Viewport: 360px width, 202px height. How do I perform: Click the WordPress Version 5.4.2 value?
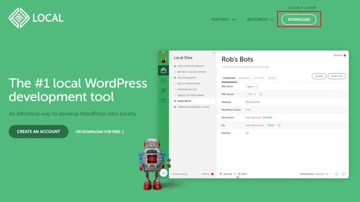[248, 110]
